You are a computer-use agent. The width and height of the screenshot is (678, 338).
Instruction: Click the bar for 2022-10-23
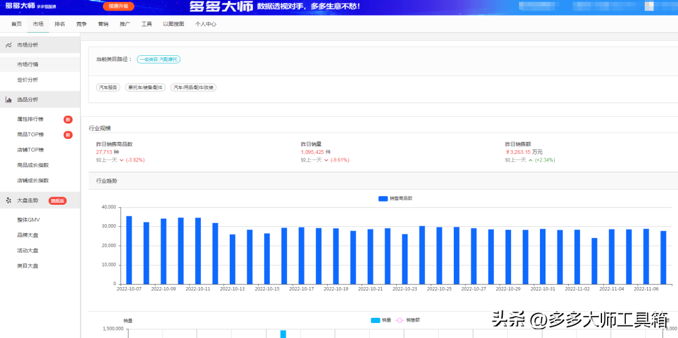(405, 259)
